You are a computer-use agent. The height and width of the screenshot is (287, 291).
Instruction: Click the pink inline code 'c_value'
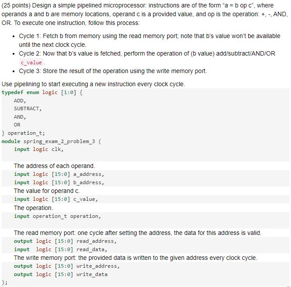pyautogui.click(x=31, y=63)
